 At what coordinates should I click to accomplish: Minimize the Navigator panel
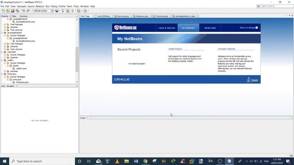click(x=77, y=86)
